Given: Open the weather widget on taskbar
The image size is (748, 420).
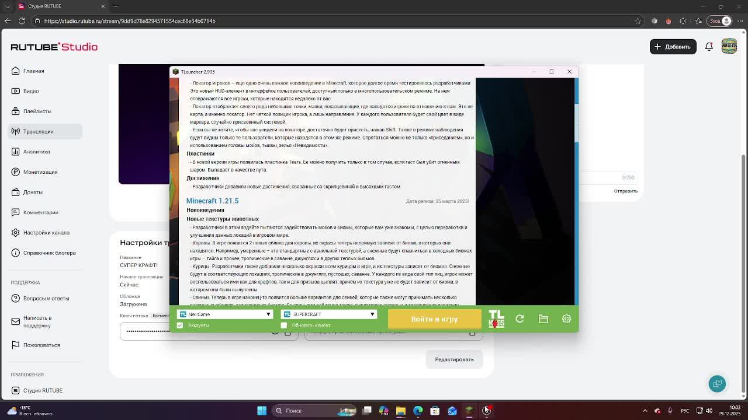Looking at the screenshot, I should click(x=29, y=411).
